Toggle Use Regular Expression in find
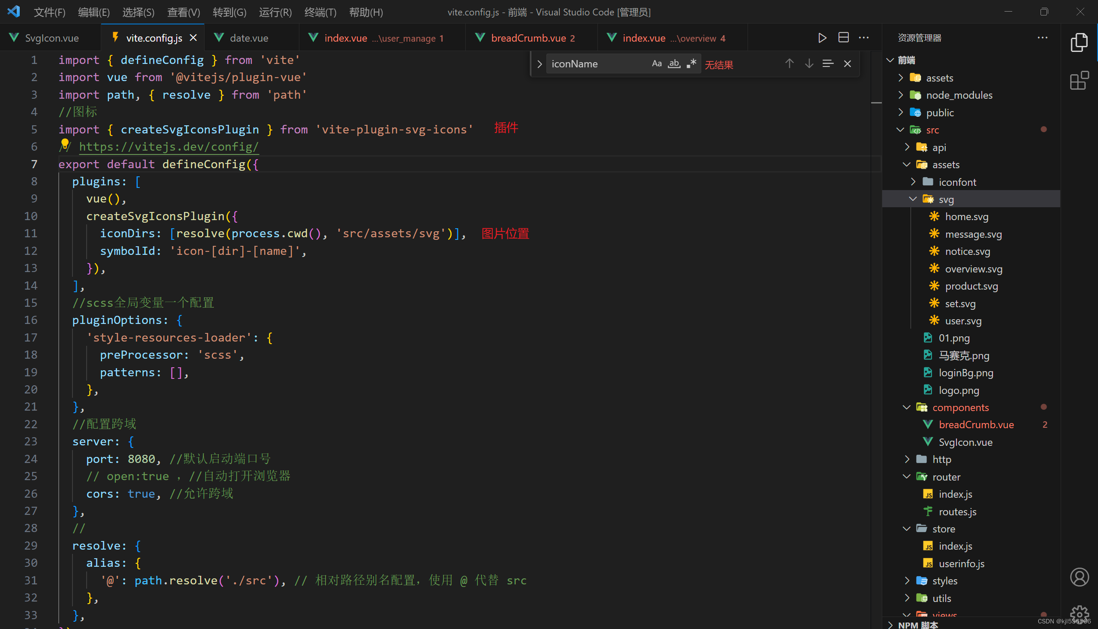 pos(691,64)
